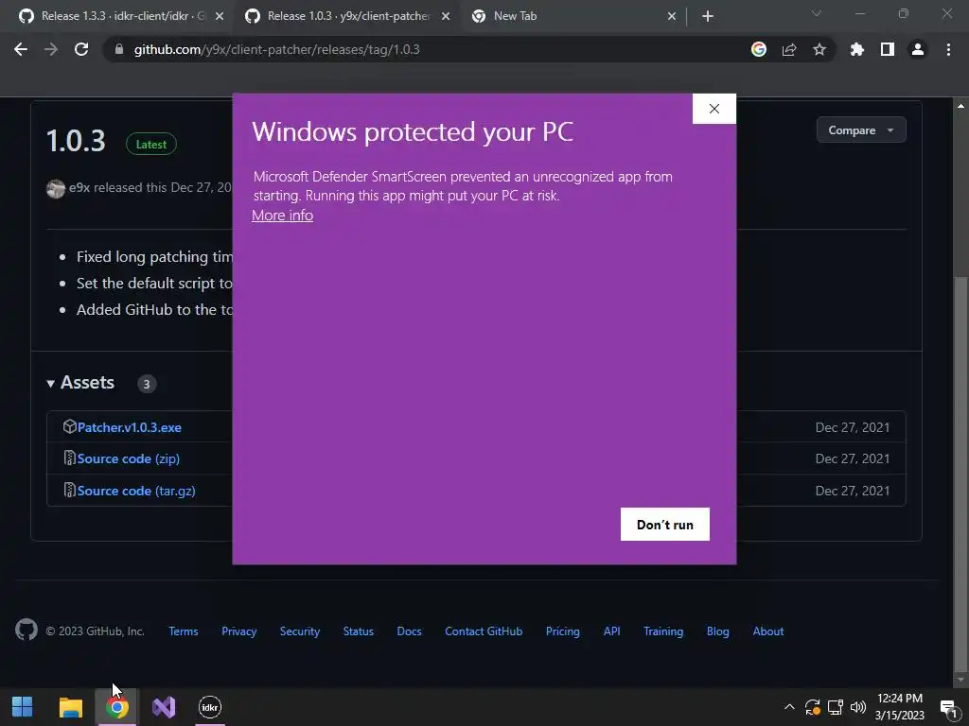Open the Chrome three-dot menu
The image size is (969, 726).
[x=948, y=49]
